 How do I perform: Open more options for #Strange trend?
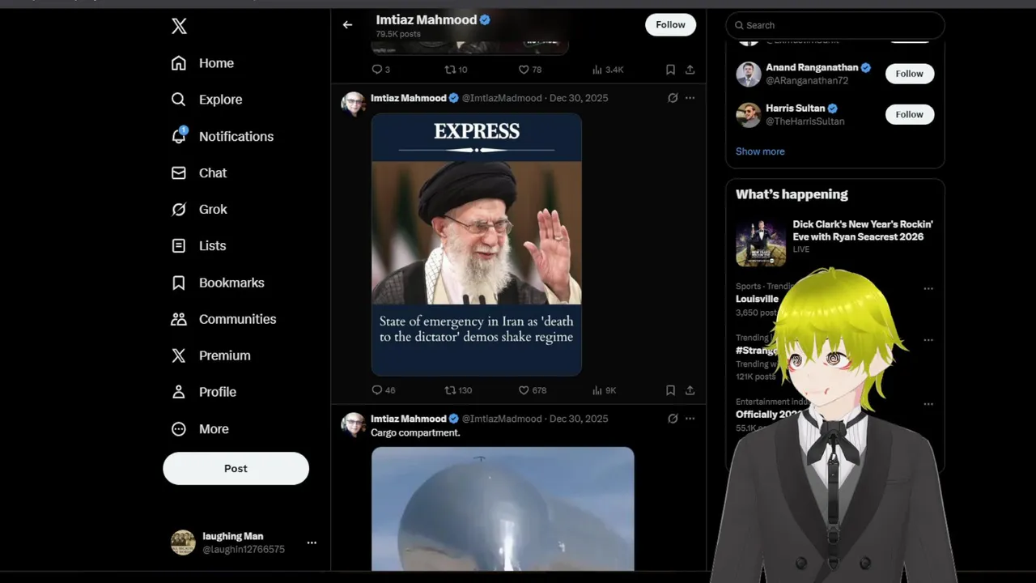[x=928, y=340]
